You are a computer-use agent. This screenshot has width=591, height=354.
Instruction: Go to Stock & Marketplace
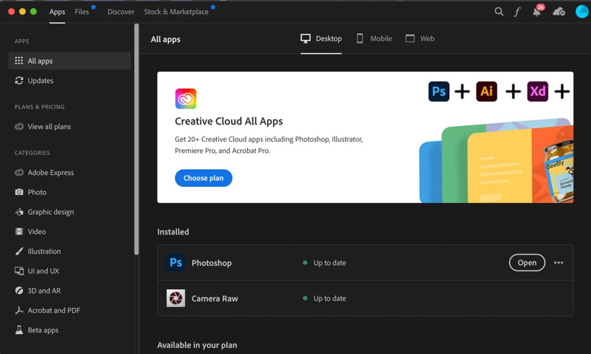[176, 12]
